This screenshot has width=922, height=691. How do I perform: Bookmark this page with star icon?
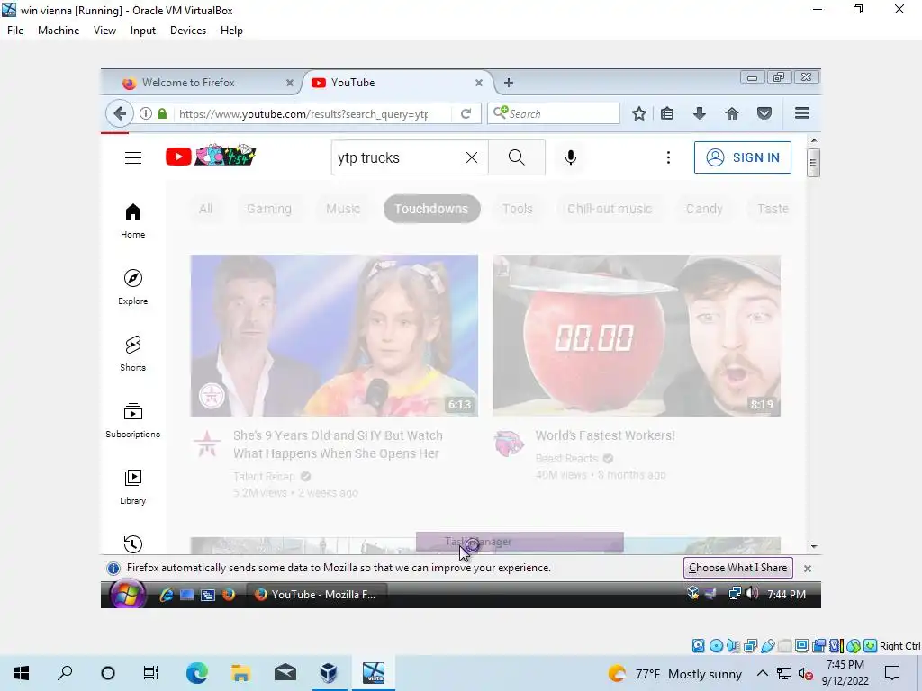[x=639, y=113]
